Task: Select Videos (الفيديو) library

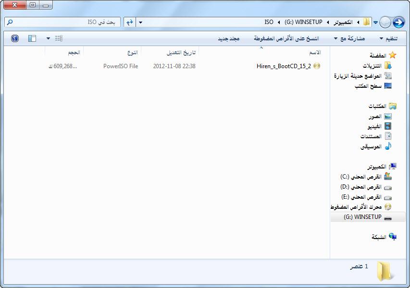Action: pos(375,126)
